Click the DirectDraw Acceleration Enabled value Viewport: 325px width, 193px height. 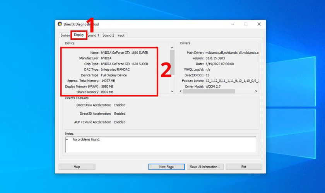click(120, 105)
